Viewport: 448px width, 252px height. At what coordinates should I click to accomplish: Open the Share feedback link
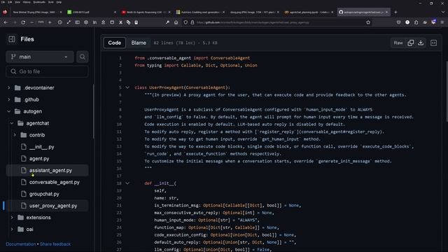pos(55,244)
